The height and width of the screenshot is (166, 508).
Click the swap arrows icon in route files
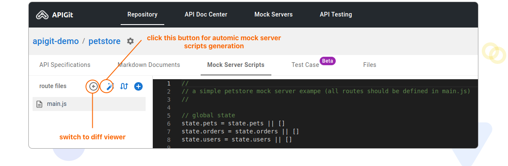click(124, 86)
